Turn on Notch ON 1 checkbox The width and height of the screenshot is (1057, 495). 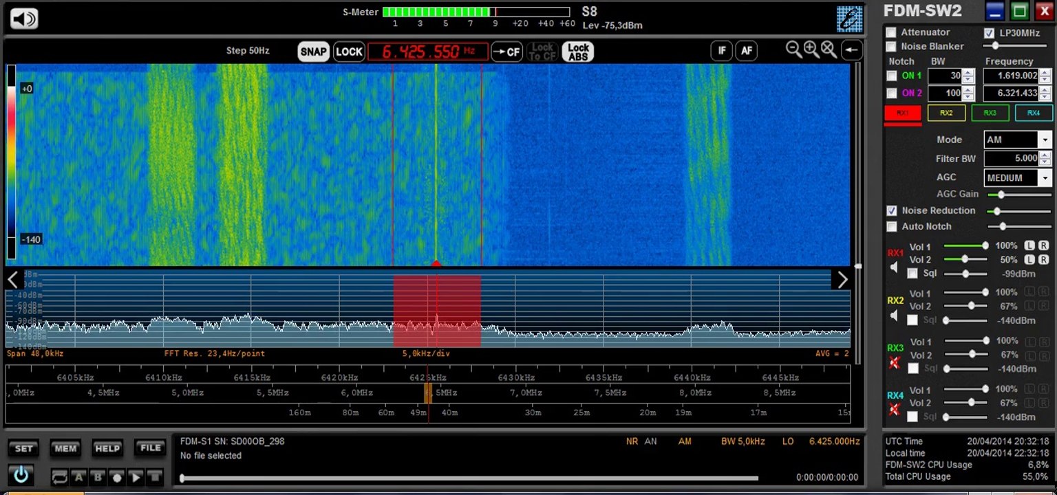pyautogui.click(x=892, y=76)
